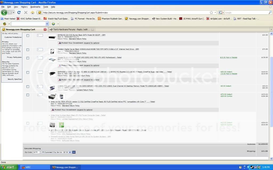Close the Newegg.com Shopping Cart tab
The height and width of the screenshot is (170, 273).
click(x=45, y=29)
